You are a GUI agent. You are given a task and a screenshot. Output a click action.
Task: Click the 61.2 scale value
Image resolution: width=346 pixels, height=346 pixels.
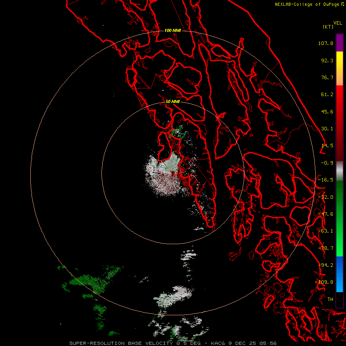(x=327, y=95)
